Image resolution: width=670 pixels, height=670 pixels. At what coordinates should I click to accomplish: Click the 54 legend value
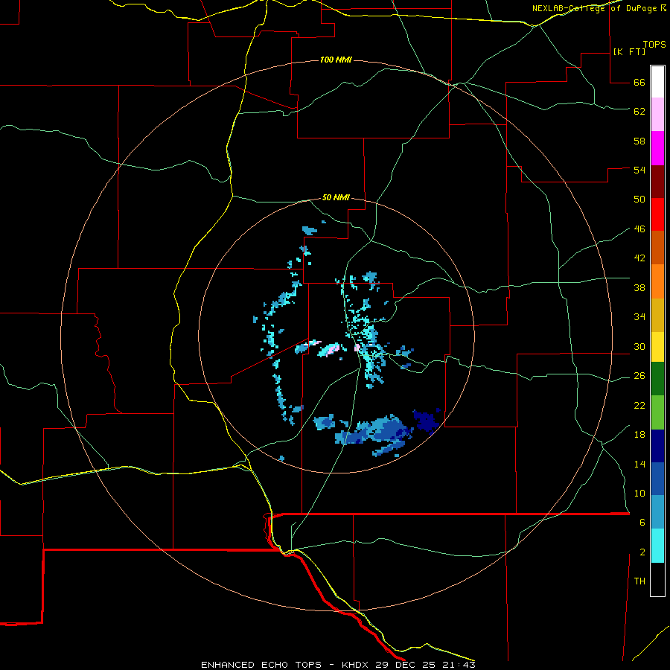tap(639, 170)
